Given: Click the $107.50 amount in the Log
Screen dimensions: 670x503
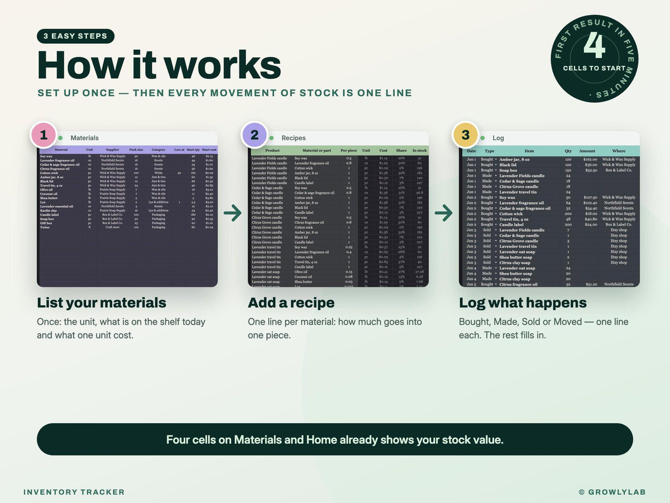Looking at the screenshot, I should (x=590, y=197).
